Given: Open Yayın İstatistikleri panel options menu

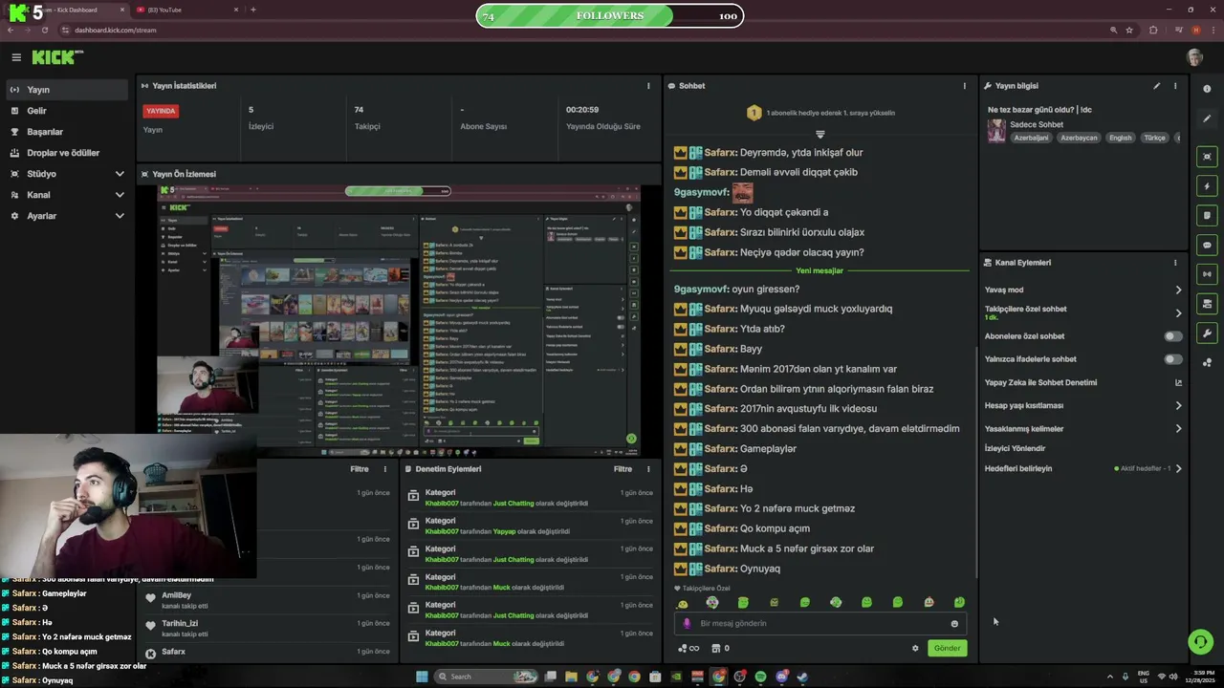Looking at the screenshot, I should pyautogui.click(x=648, y=86).
